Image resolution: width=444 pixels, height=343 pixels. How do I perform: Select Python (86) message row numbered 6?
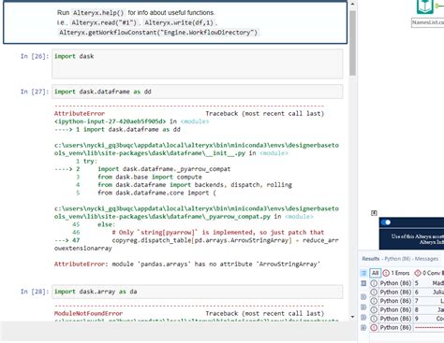point(407,293)
